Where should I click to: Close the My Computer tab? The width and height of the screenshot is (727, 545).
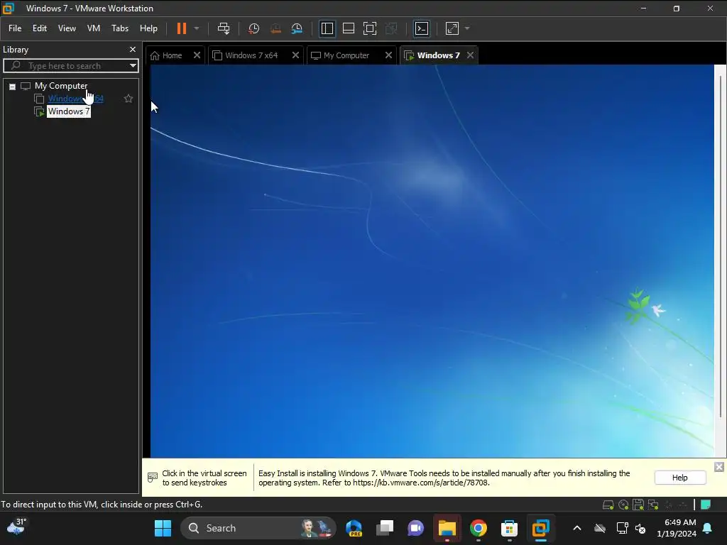click(x=388, y=55)
